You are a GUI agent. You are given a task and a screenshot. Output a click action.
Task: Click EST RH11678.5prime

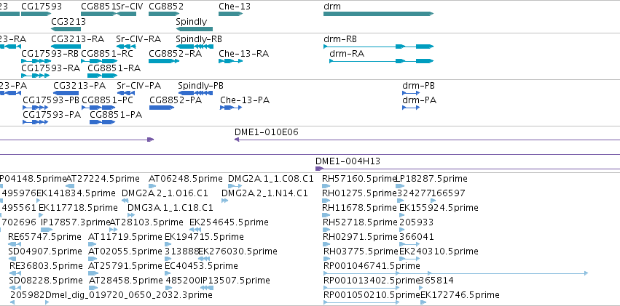[x=360, y=207]
